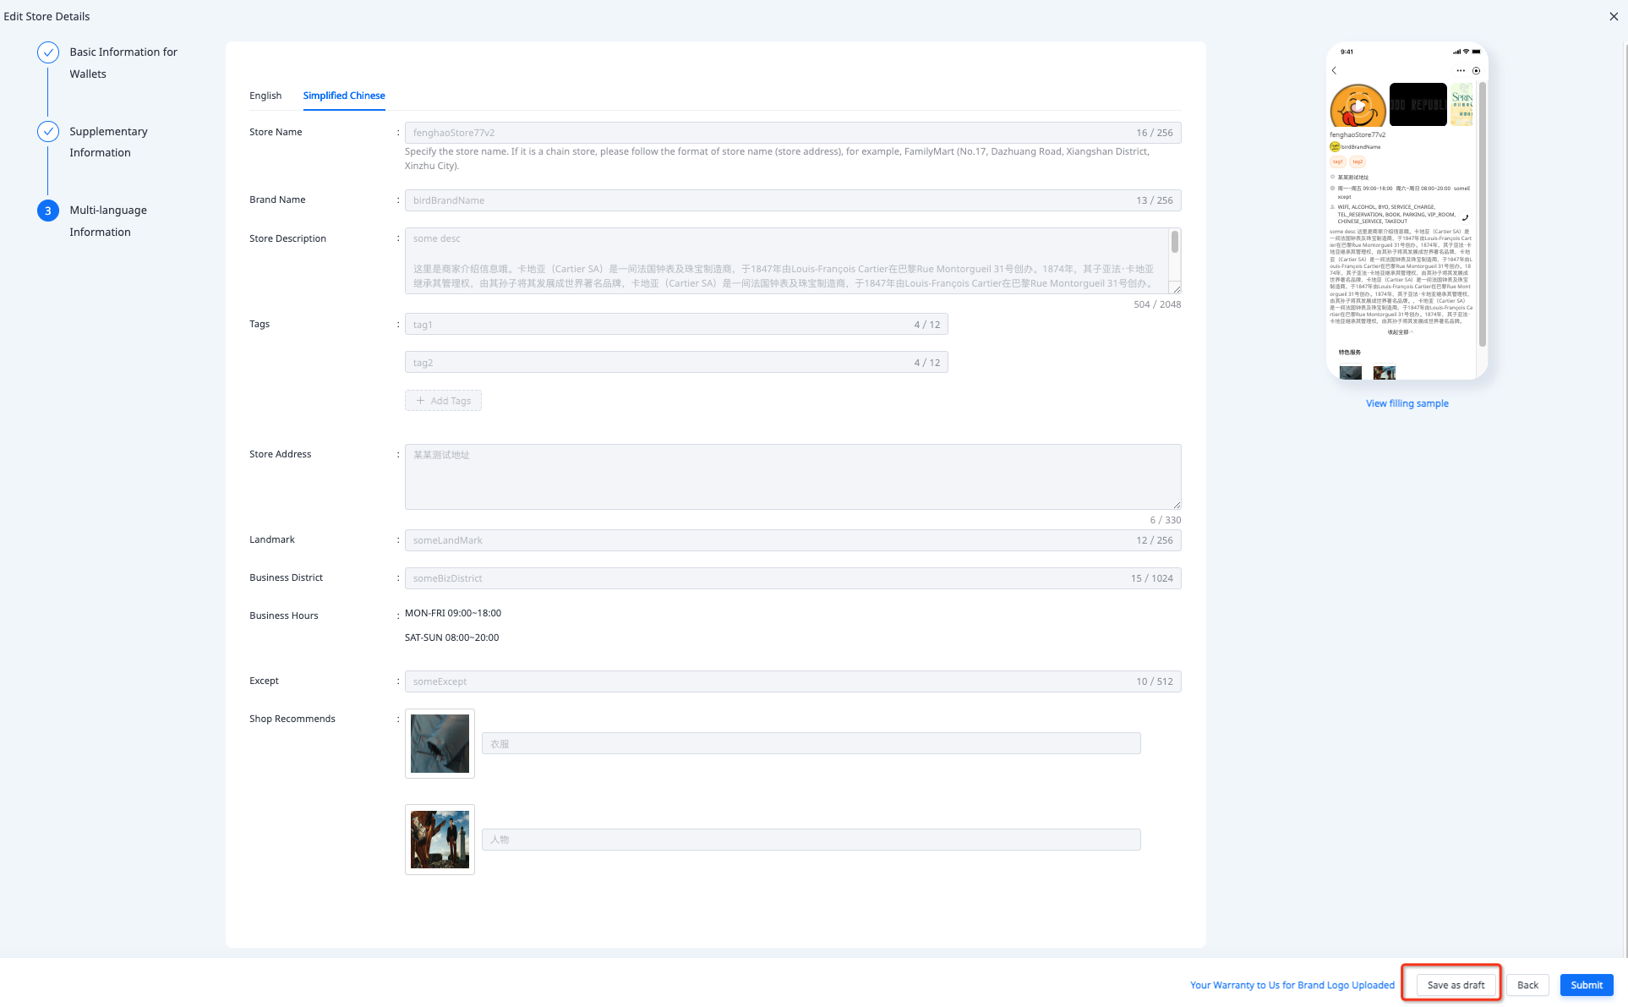This screenshot has width=1628, height=1007.
Task: Click the phone call icon in preview
Action: [1465, 217]
